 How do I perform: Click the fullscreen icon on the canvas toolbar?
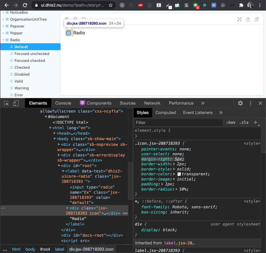pos(240,19)
